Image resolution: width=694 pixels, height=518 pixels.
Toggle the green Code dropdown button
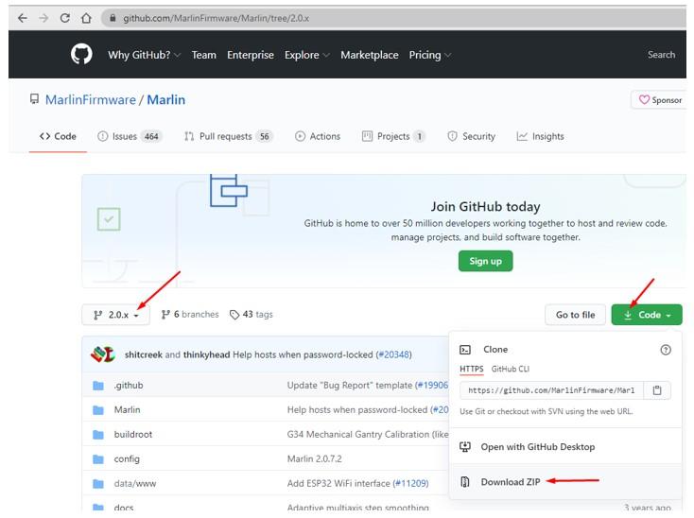tap(647, 315)
